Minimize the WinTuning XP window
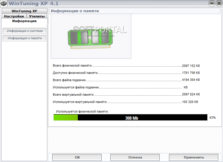Viewport: 223px width, 162px height. 212,3
